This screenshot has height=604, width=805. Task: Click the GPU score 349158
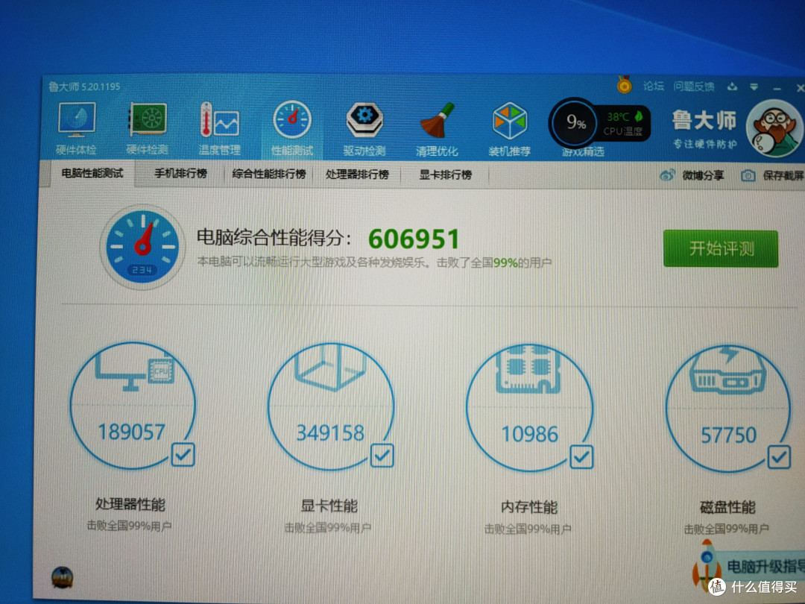pos(331,433)
